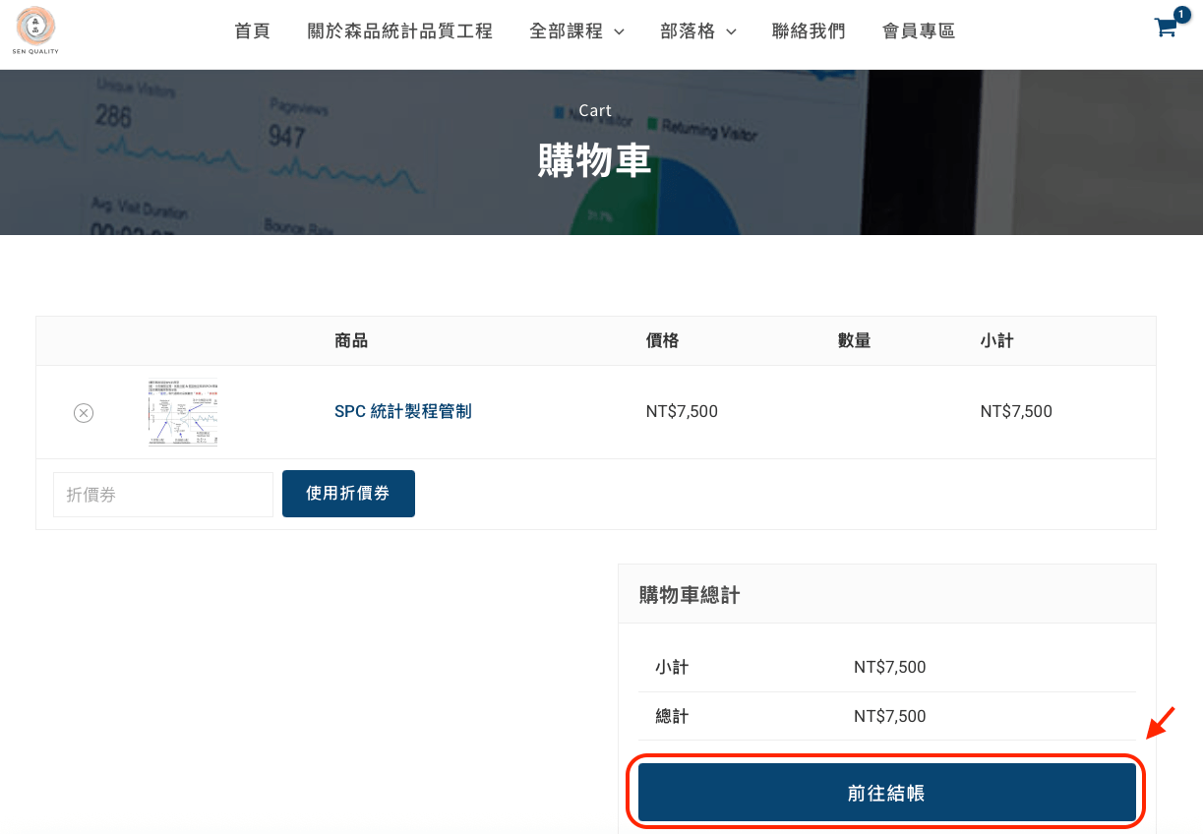Click the 折價券 coupon input field
This screenshot has height=834, width=1203.
[162, 494]
